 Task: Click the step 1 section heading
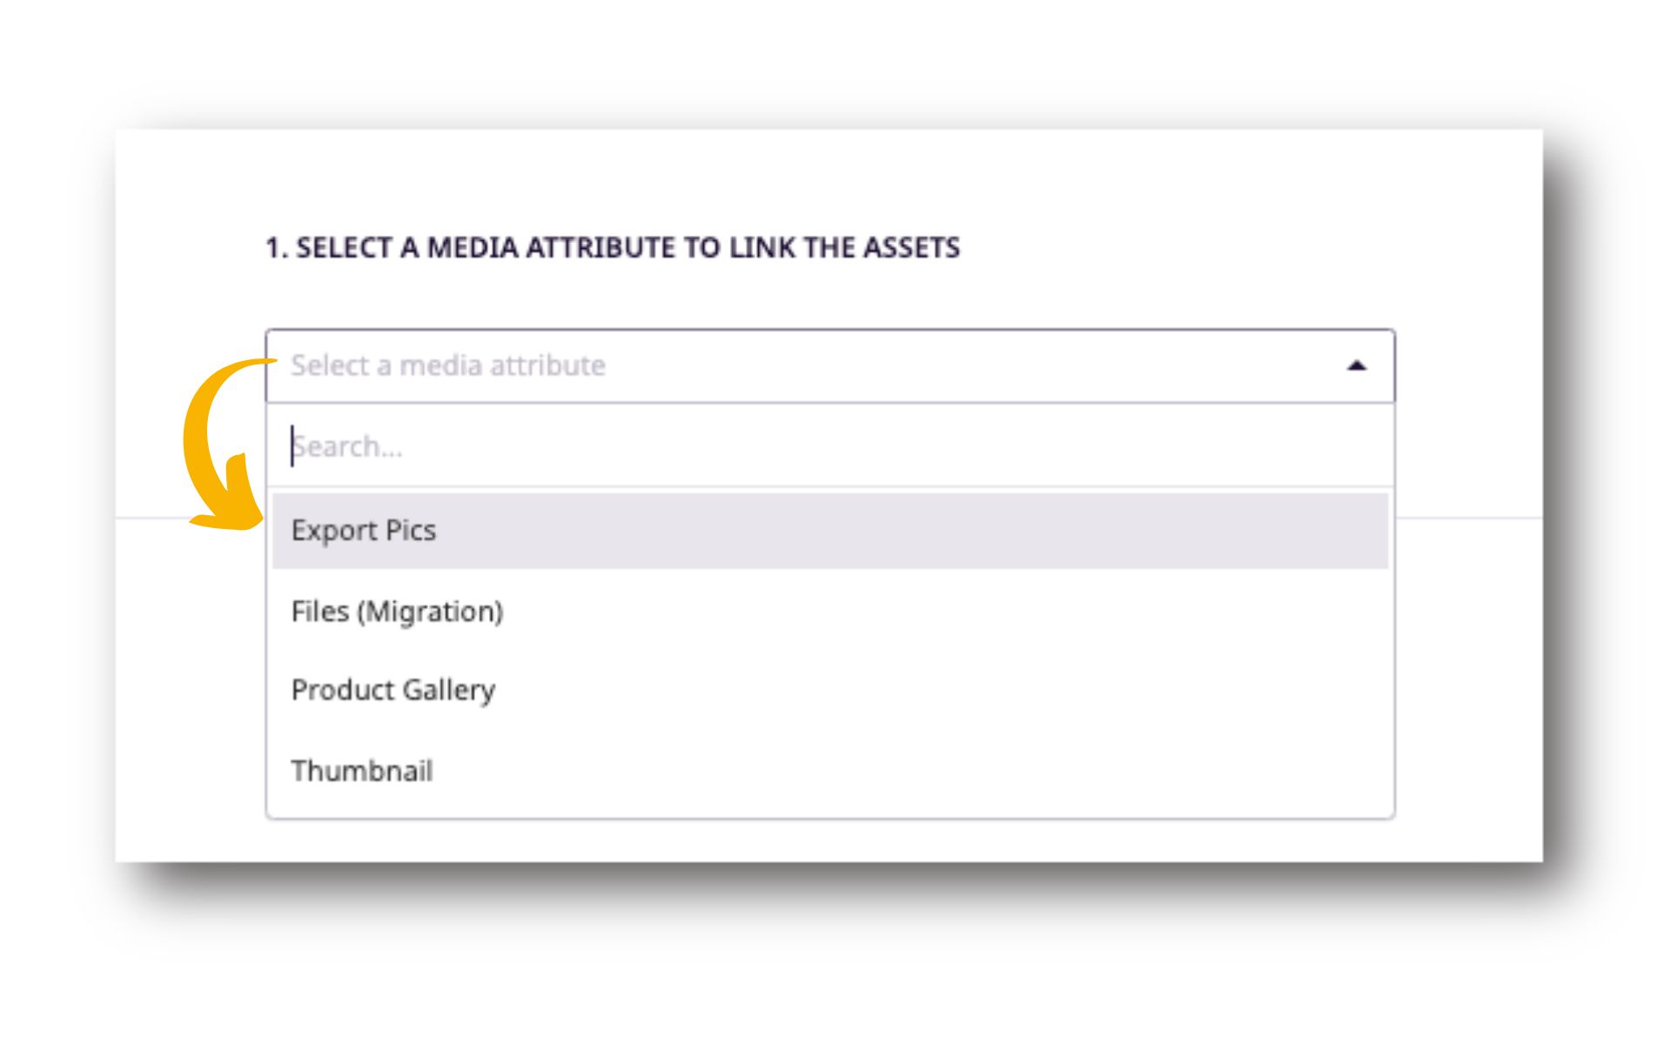click(612, 248)
